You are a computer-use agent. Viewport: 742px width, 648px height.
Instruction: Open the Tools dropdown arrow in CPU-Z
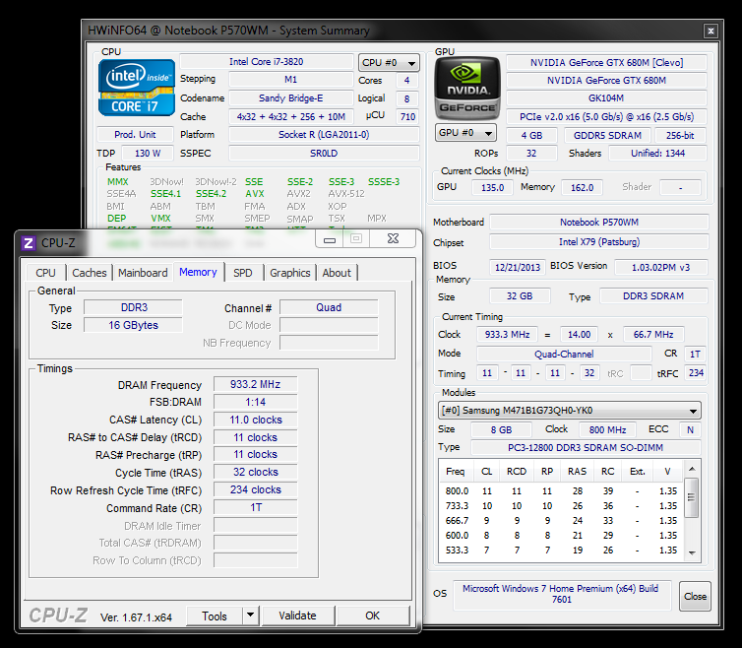coord(251,616)
